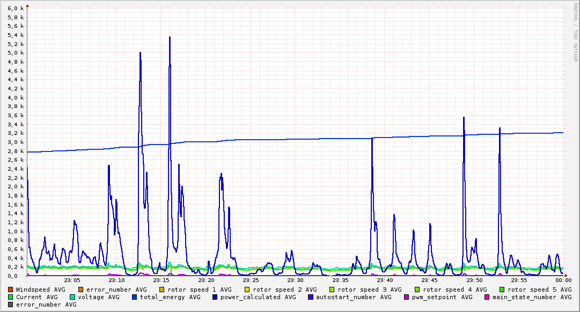
Task: Click the 23:15 time axis label
Action: click(x=161, y=280)
